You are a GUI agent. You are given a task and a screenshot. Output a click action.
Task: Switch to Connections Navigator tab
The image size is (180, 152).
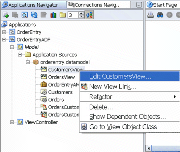click(99, 5)
